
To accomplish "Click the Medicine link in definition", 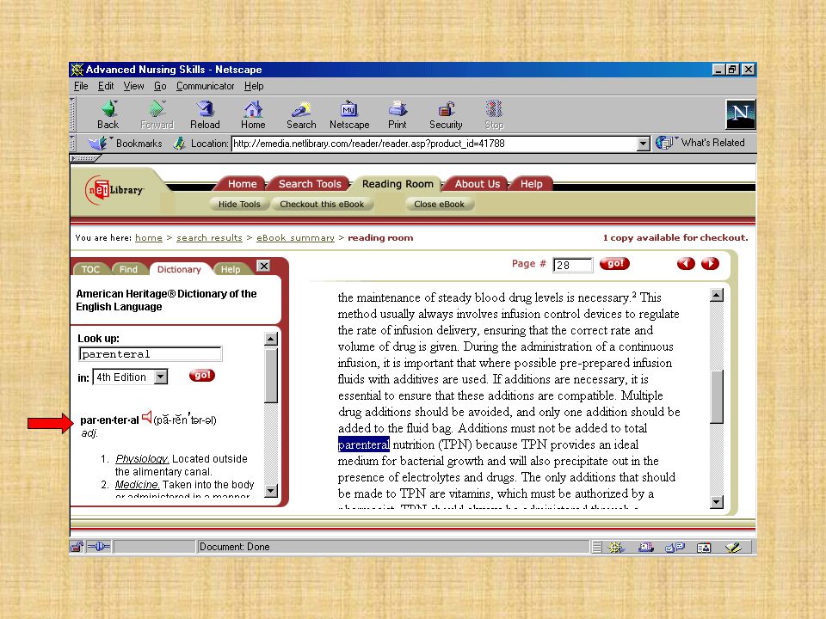I will pyautogui.click(x=138, y=484).
